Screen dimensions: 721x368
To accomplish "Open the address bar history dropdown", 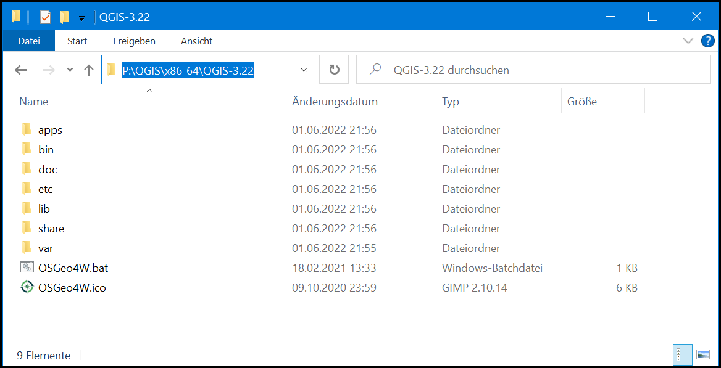I will click(304, 70).
